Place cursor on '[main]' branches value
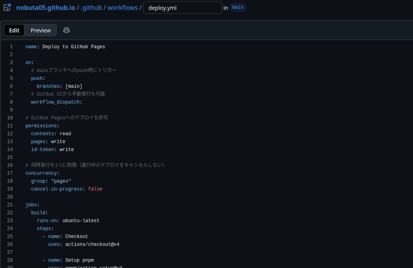413x268 pixels. point(74,87)
